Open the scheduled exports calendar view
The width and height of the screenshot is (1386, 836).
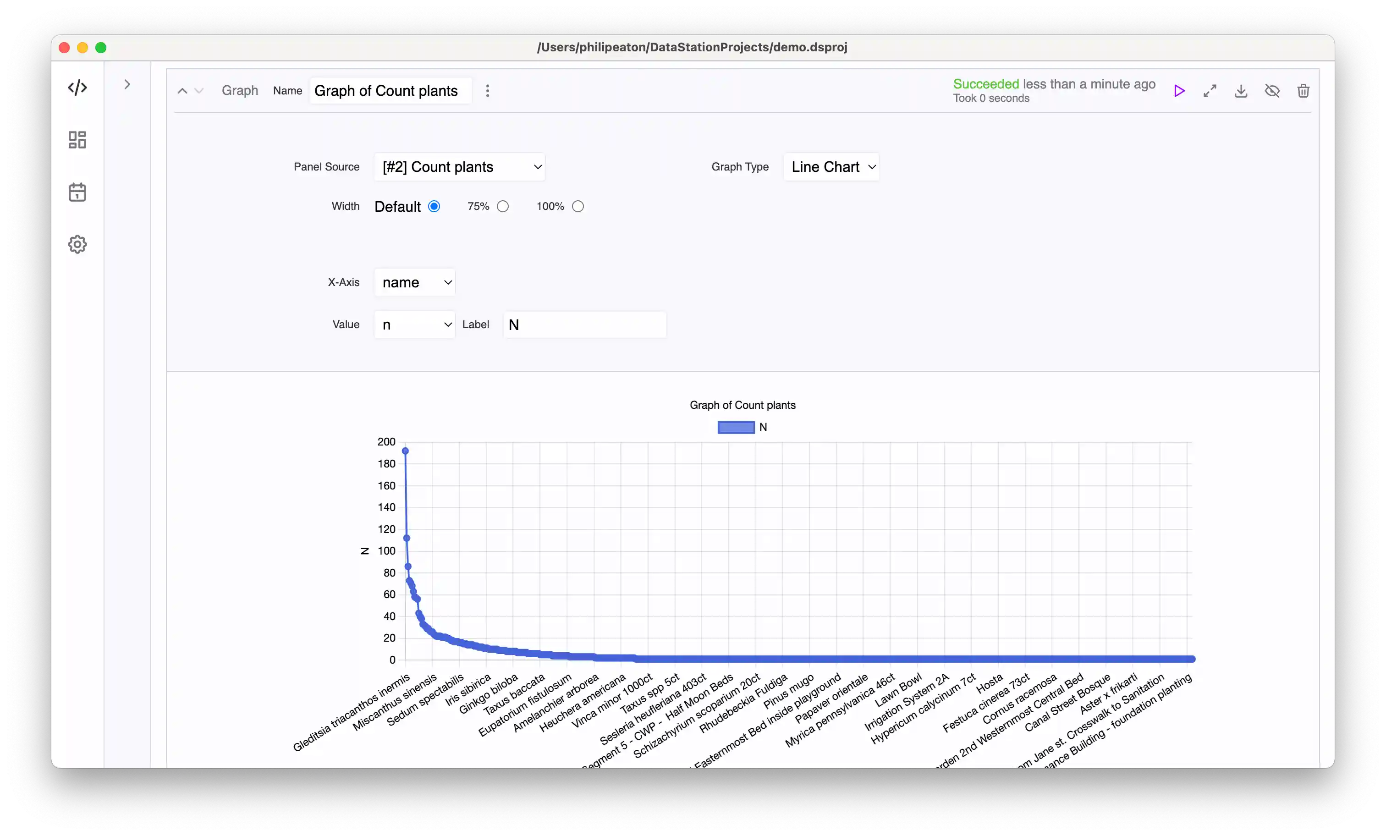pos(77,192)
